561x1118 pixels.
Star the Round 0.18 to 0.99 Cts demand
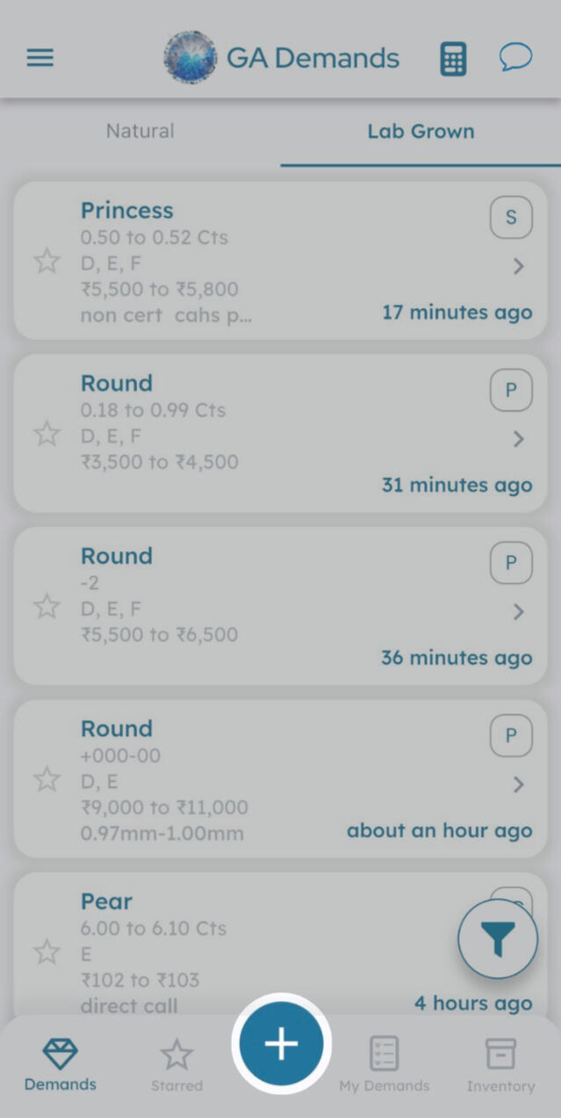point(47,434)
